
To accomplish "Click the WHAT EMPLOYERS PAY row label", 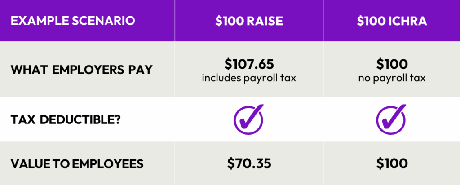I will [x=82, y=70].
